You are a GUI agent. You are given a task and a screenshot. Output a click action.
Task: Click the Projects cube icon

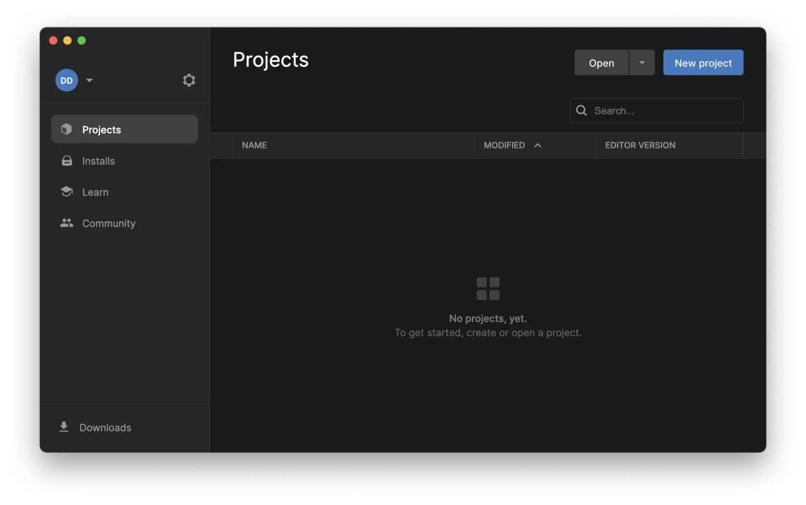tap(66, 129)
